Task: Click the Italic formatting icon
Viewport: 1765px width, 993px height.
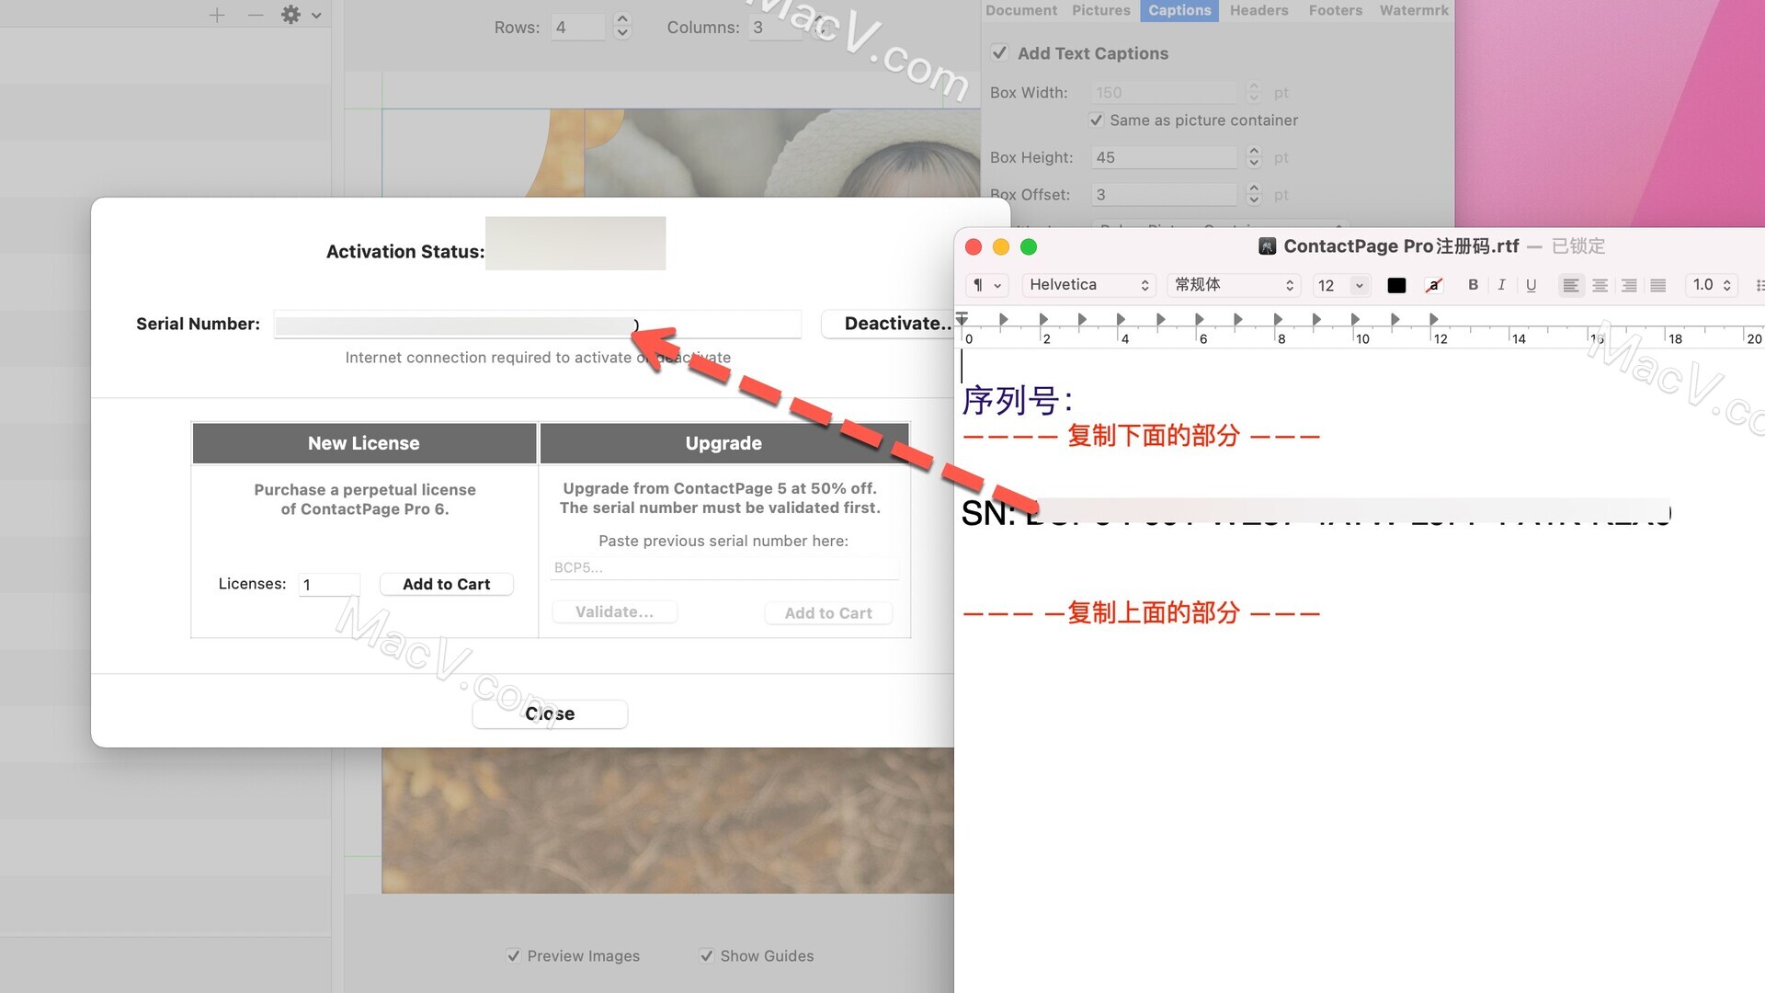Action: point(1501,284)
